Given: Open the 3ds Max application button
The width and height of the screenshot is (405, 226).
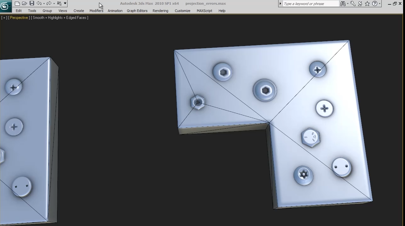Looking at the screenshot, I should tap(6, 6).
